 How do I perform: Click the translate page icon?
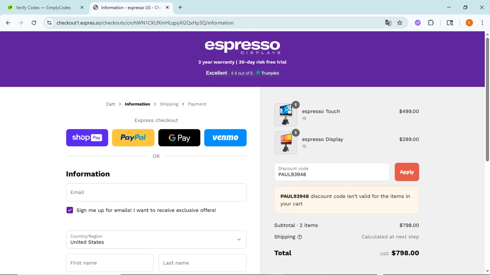pos(388,23)
